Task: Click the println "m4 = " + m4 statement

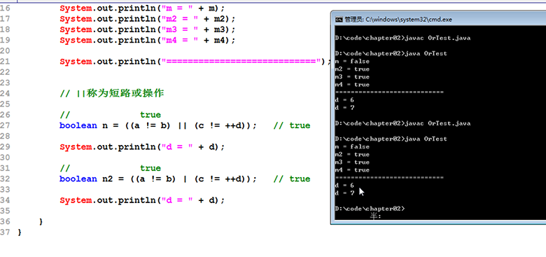Action: click(x=148, y=40)
